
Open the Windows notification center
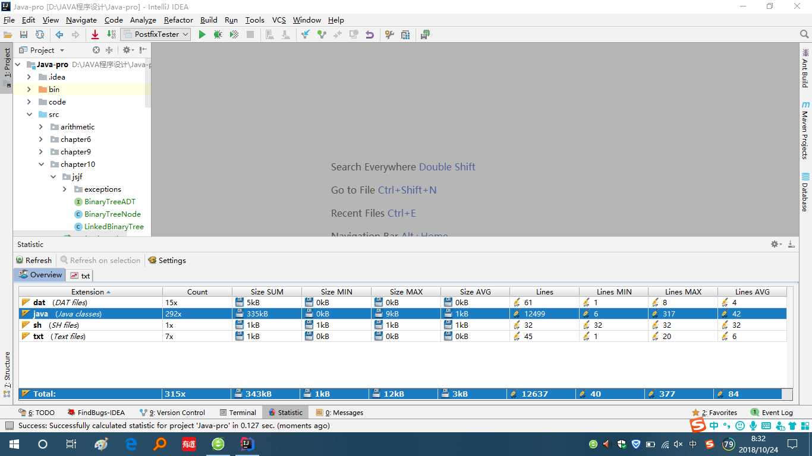[x=792, y=444]
